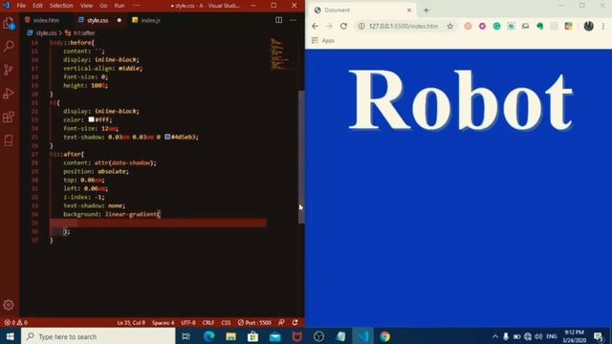Screen dimensions: 612x344
Task: Click the notifications bell in the status bar
Action: point(295,323)
